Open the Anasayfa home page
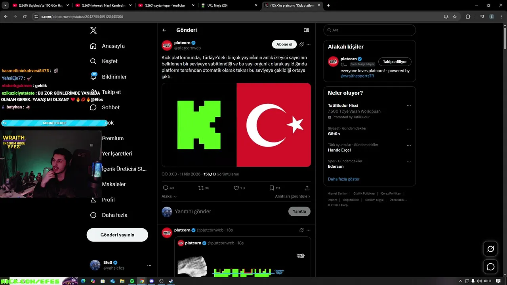The image size is (507, 285). tap(107, 46)
